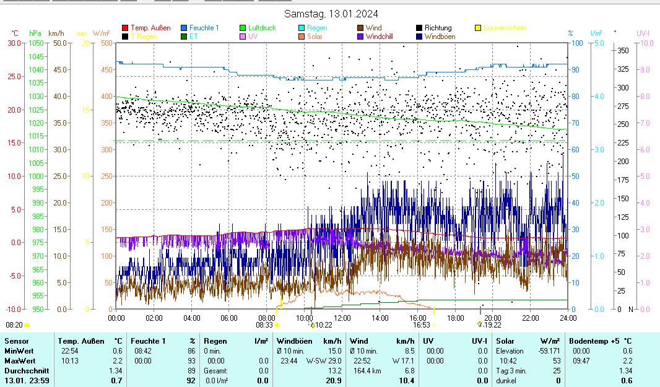660x387 pixels.
Task: Click the sunshine duration icon beside 08:20
Action: tap(27, 324)
